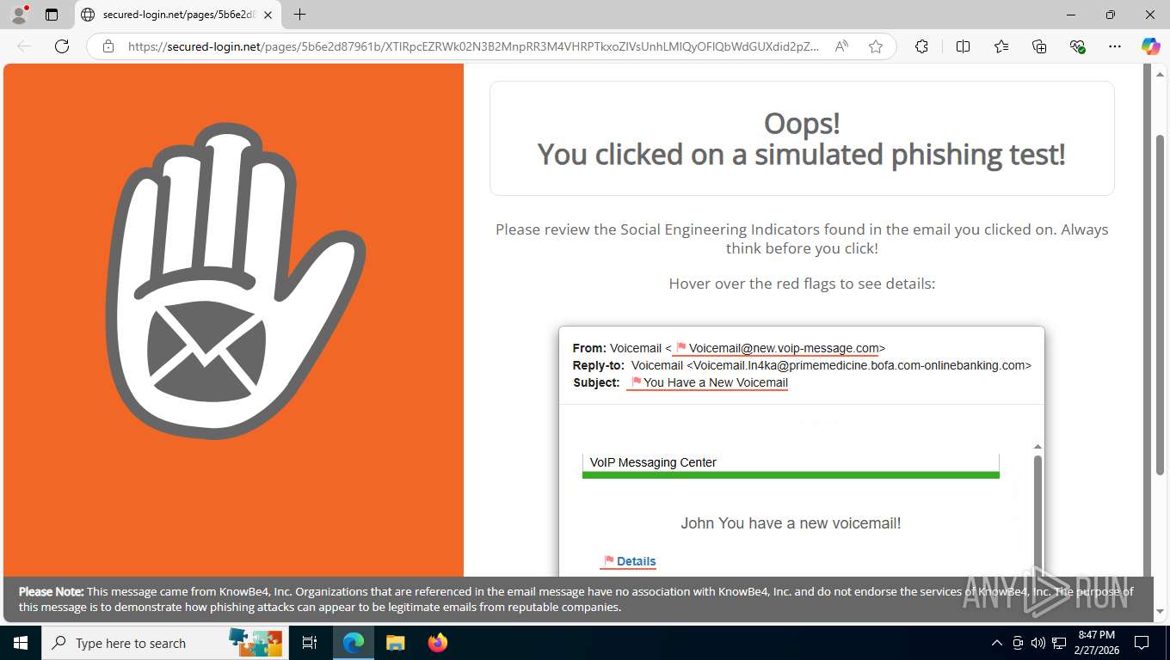Open the Favorites list
The height and width of the screenshot is (660, 1170).
1001,46
